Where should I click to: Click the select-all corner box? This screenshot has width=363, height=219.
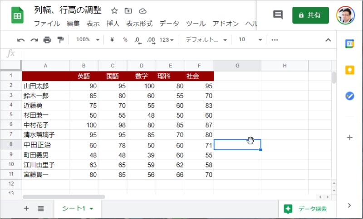tap(11, 66)
